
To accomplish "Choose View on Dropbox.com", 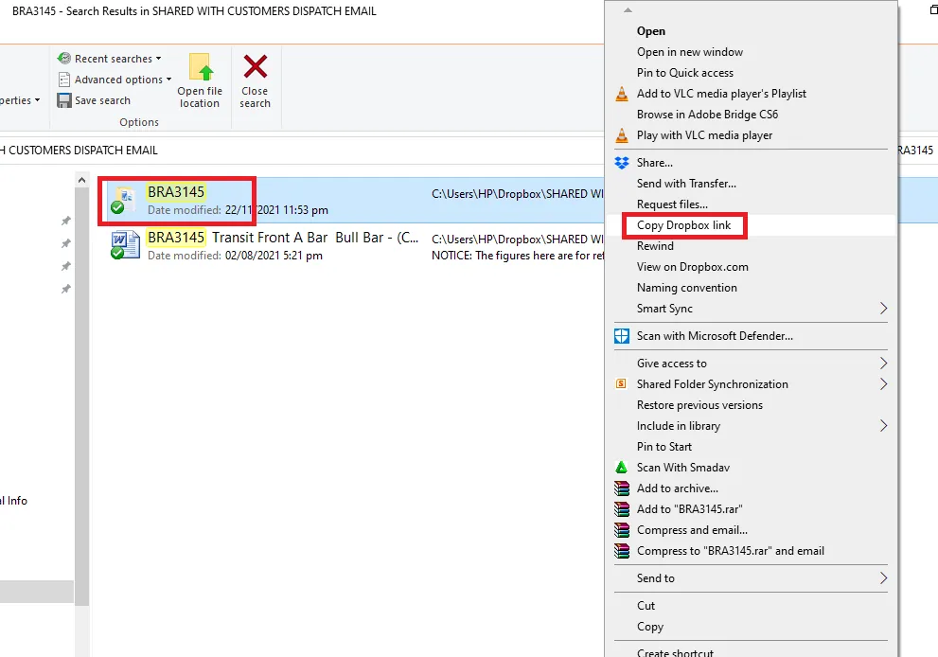I will pos(692,267).
